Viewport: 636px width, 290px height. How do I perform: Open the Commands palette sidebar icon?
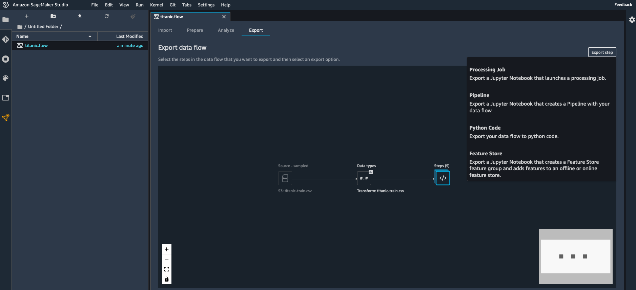[5, 78]
